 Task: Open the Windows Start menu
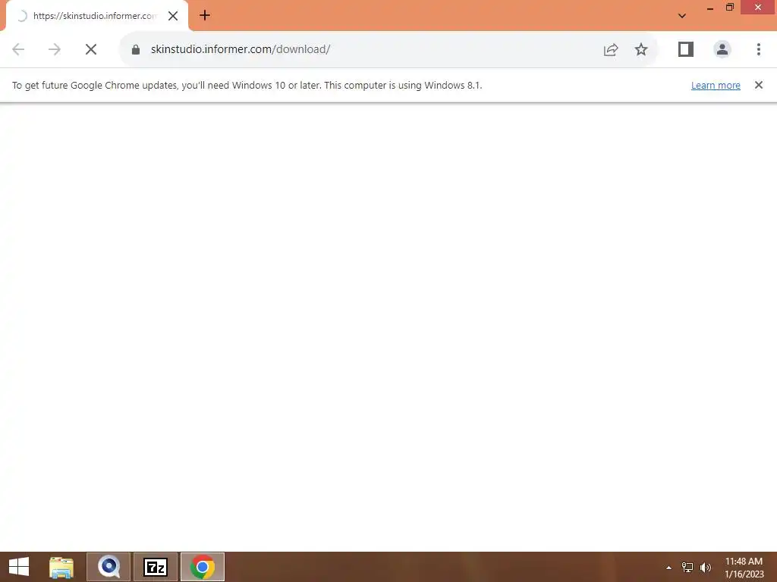19,567
